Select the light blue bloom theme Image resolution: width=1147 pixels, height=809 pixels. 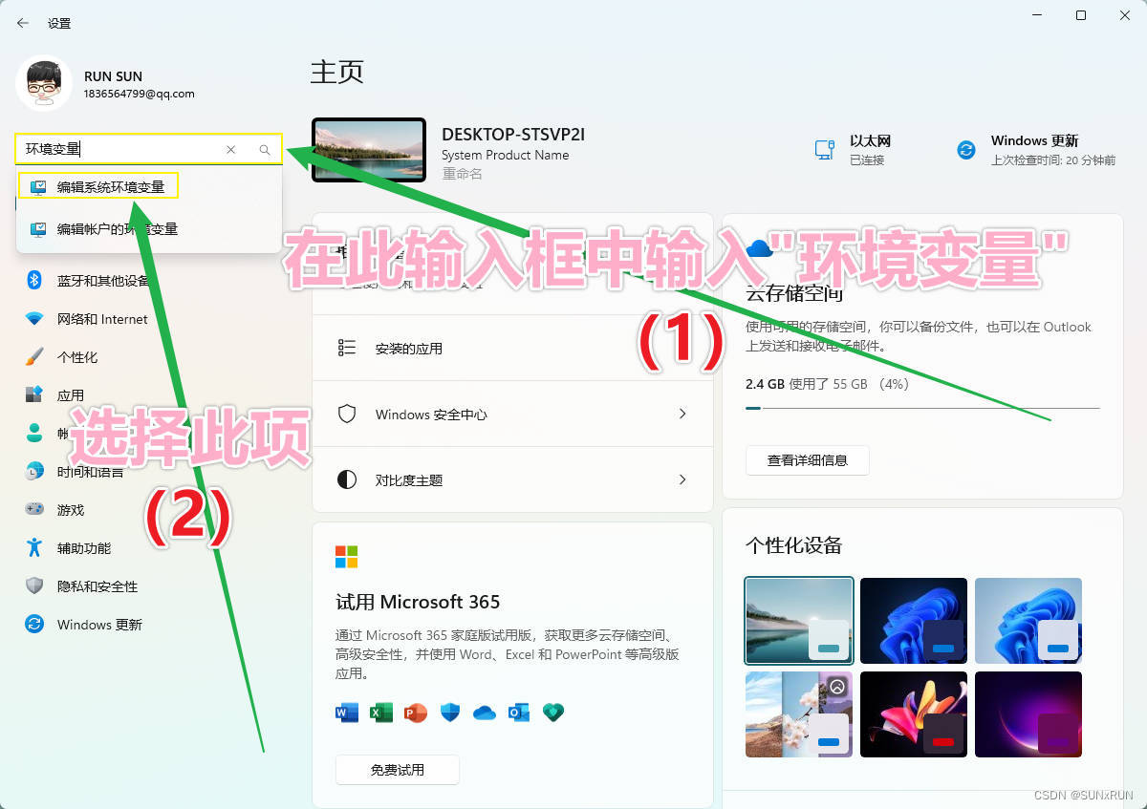coord(1028,620)
